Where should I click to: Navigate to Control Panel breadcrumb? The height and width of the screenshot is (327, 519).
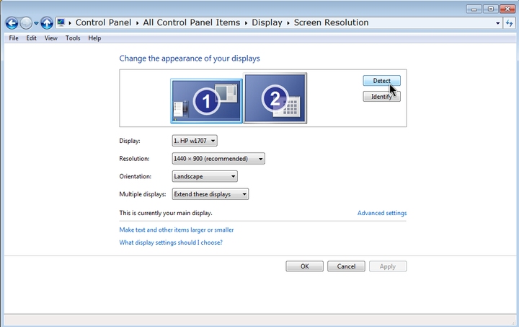103,22
